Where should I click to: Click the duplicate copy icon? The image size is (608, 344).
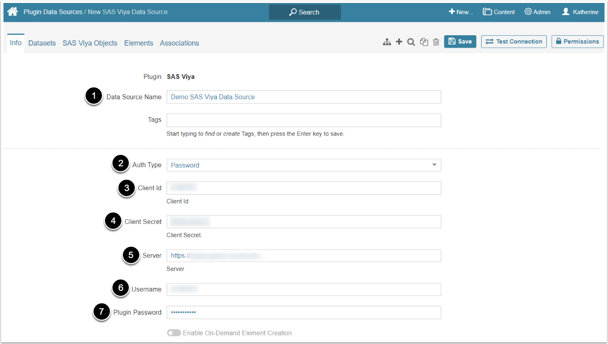[x=423, y=42]
